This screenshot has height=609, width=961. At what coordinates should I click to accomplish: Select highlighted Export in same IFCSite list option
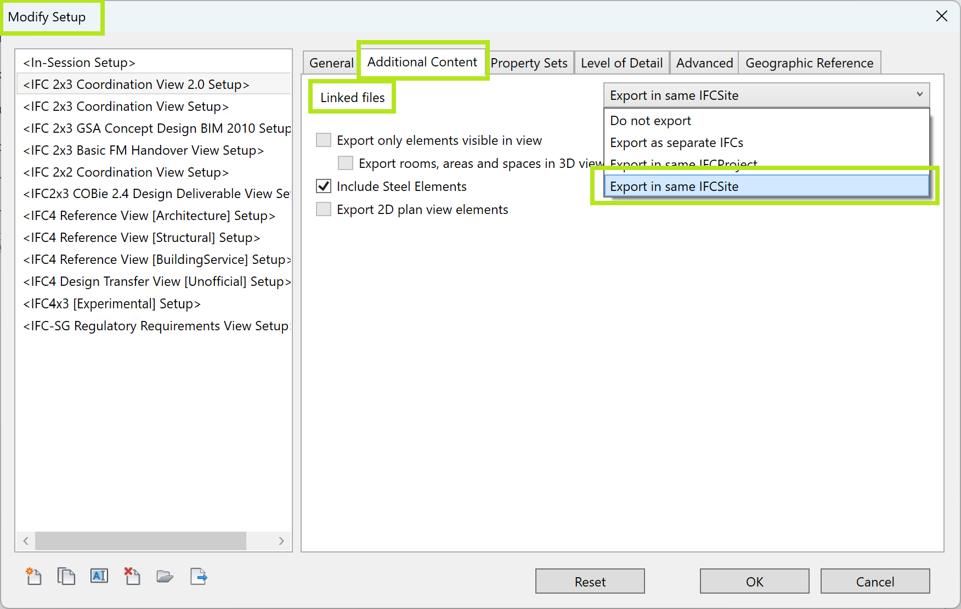pyautogui.click(x=766, y=187)
